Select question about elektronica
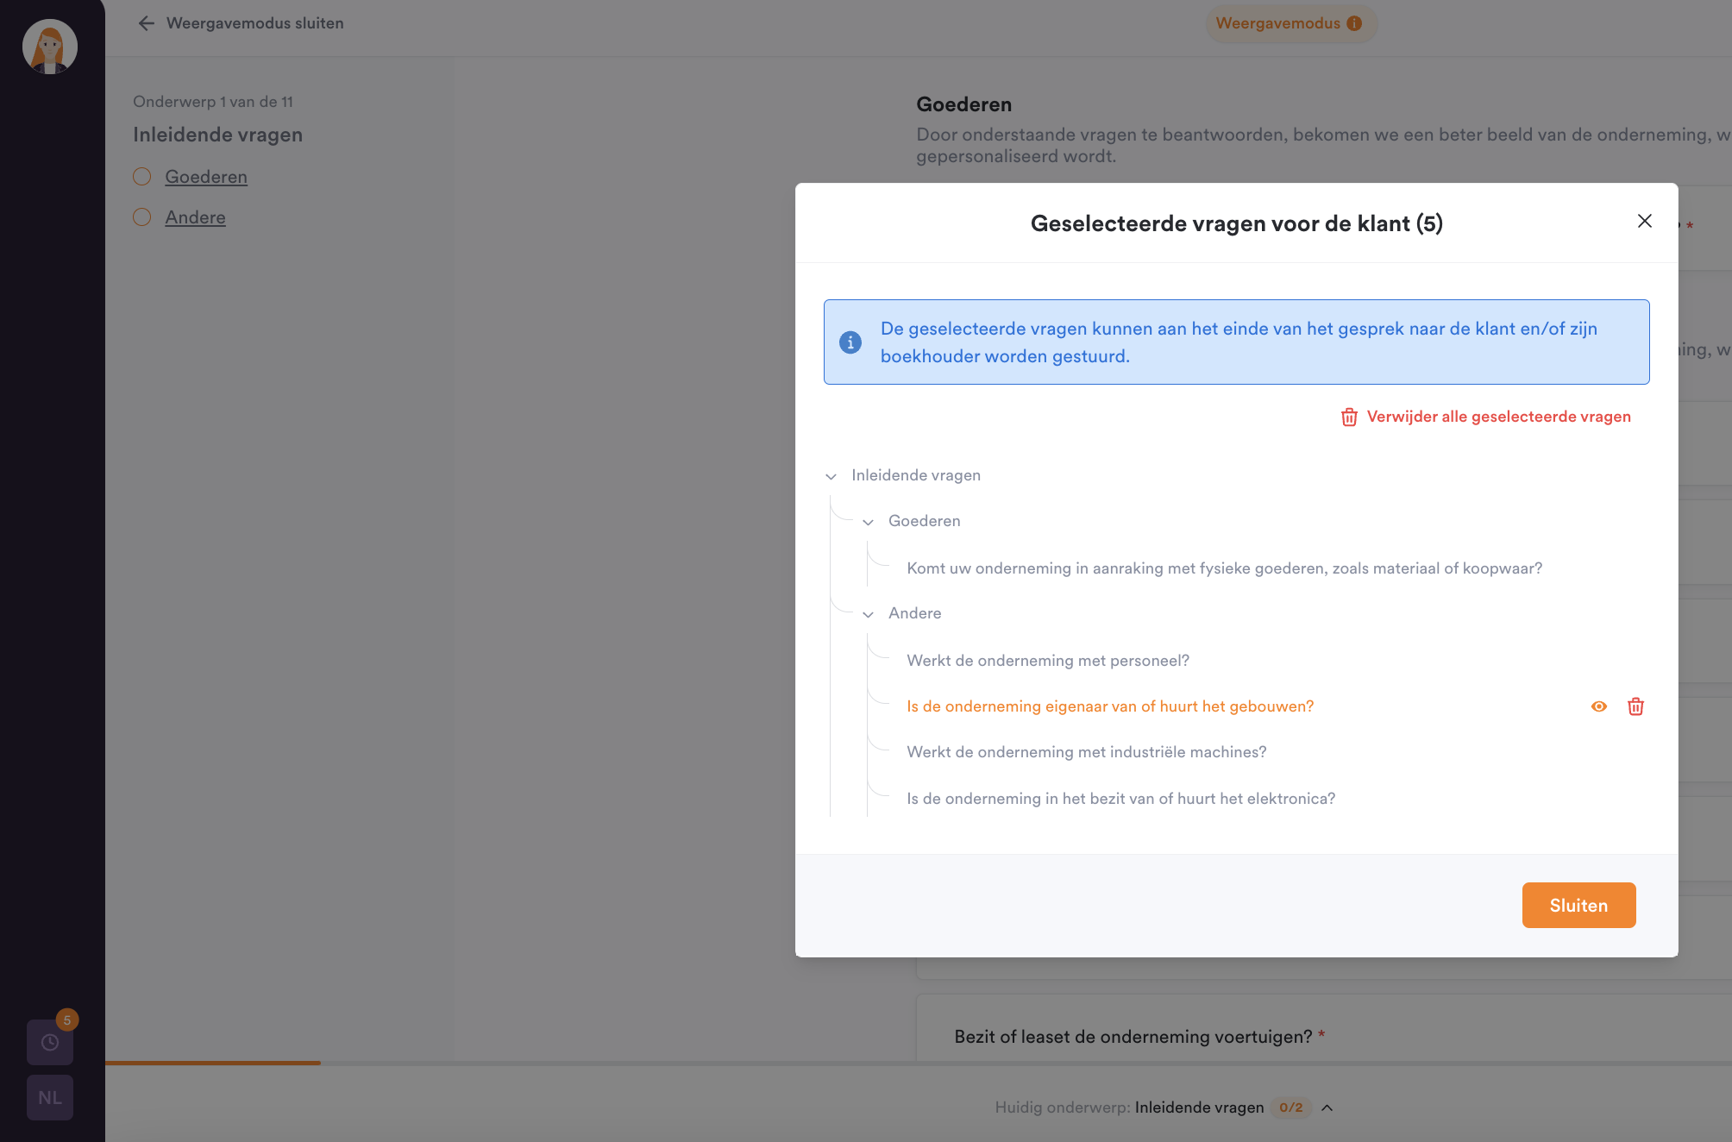This screenshot has height=1142, width=1732. click(1120, 799)
